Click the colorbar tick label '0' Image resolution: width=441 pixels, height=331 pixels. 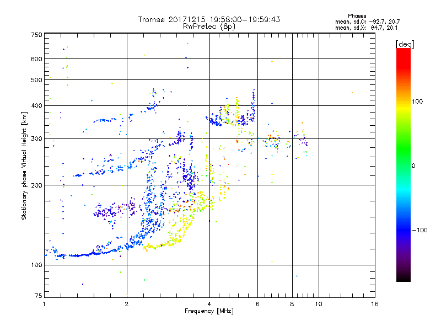tap(413, 166)
